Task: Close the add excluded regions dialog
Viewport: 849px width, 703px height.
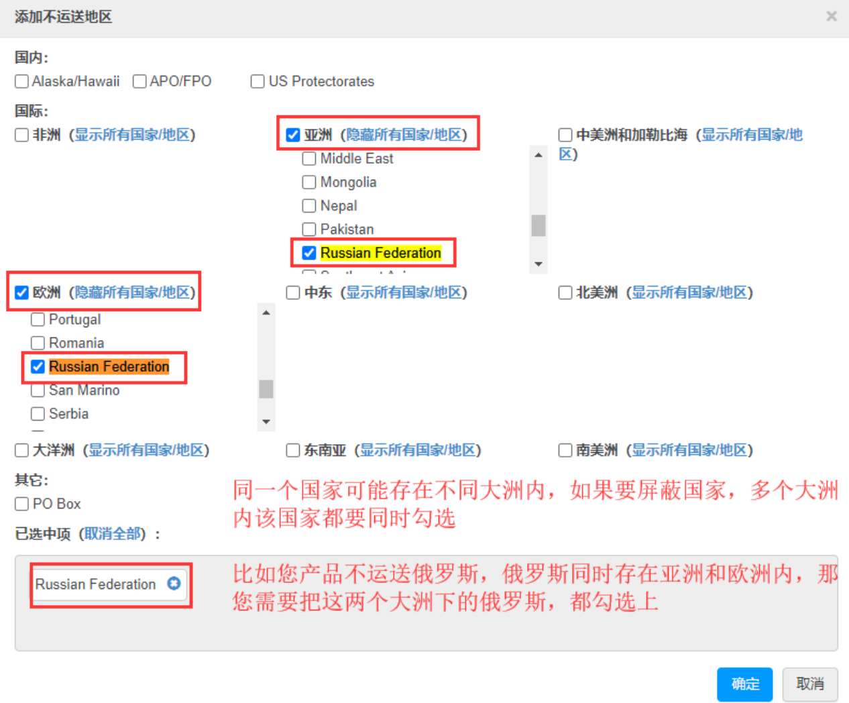Action: 831,16
